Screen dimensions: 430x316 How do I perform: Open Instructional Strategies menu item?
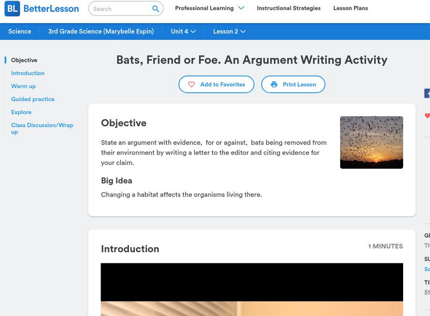click(x=289, y=9)
